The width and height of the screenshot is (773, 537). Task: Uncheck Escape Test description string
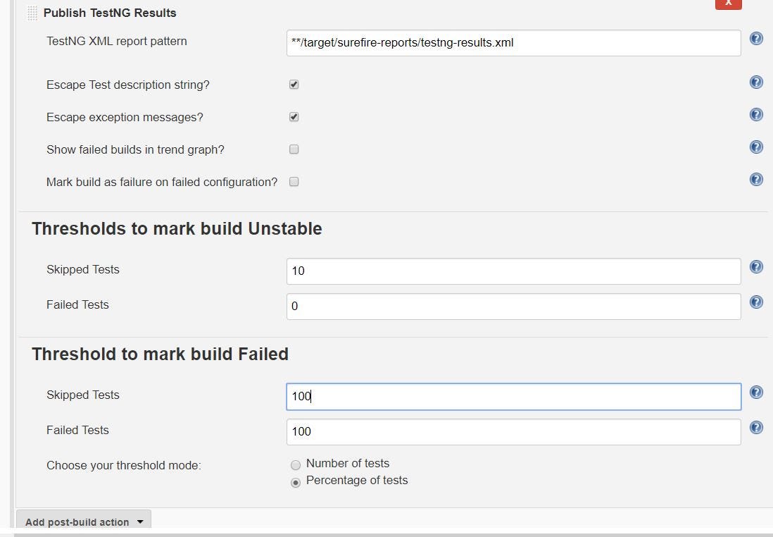294,84
